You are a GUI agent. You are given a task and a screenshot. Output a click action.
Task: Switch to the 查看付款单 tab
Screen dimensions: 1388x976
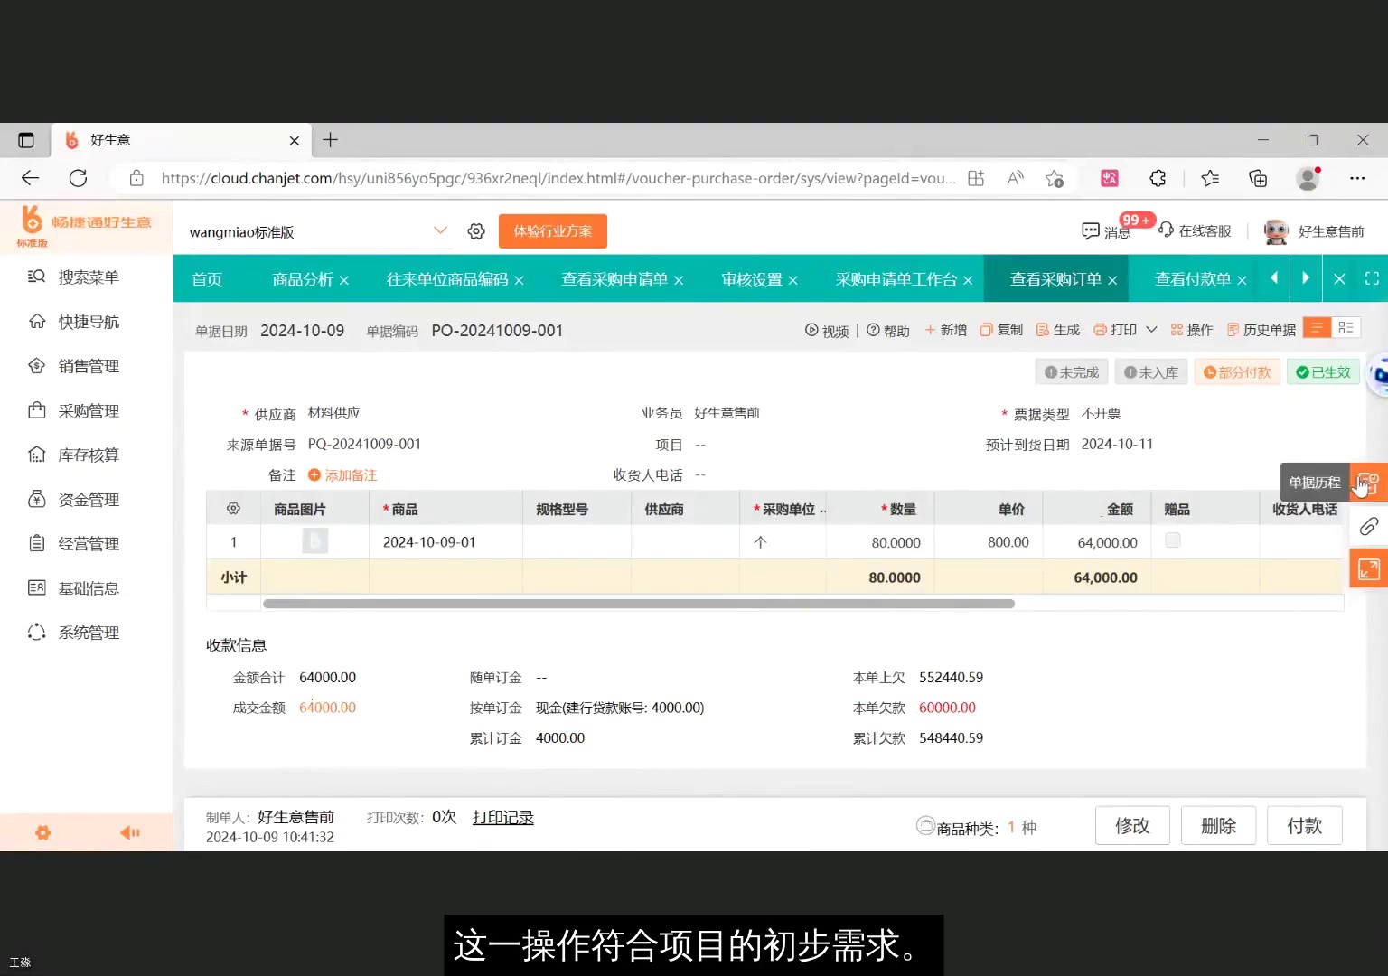coord(1193,279)
